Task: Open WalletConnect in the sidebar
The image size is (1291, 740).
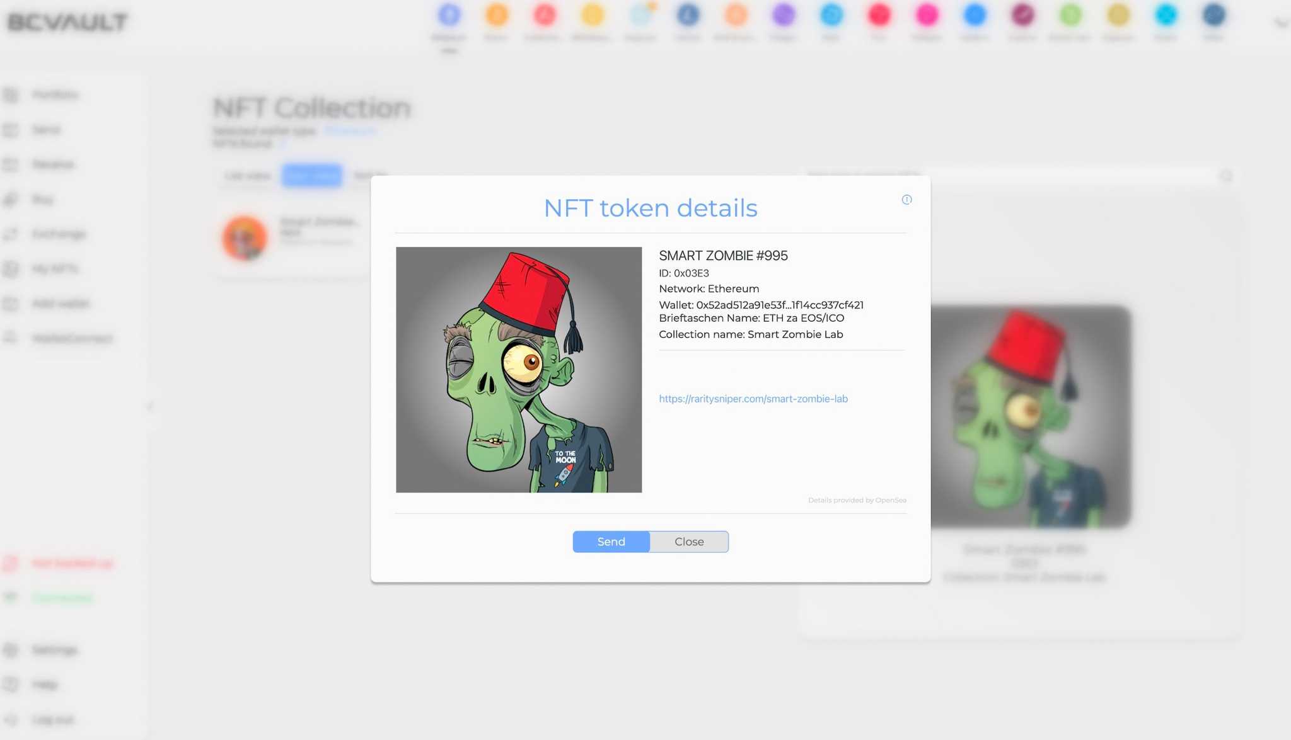Action: [72, 338]
